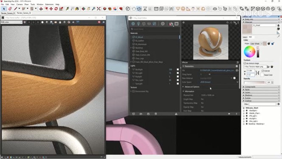282x159 pixels.
Task: Toggle the Fill_Light enable checkbox
Action: point(178,73)
